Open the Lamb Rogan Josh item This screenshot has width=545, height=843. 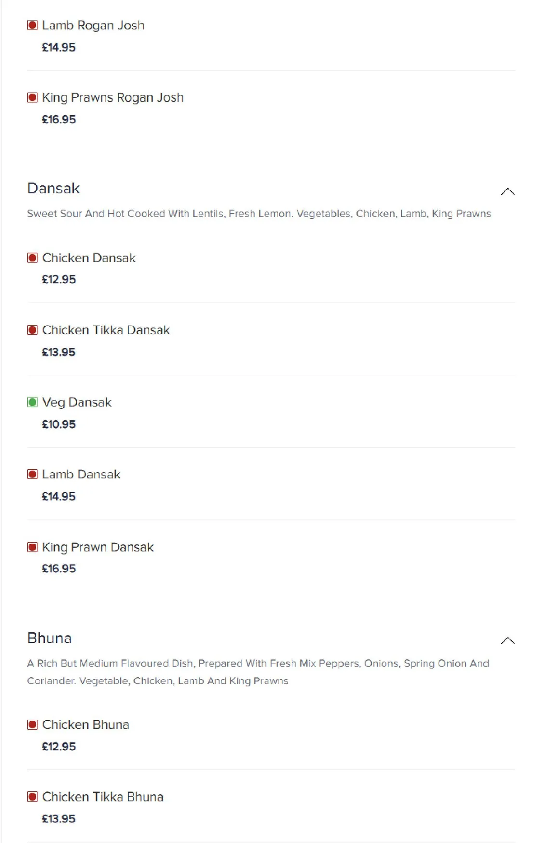271,35
